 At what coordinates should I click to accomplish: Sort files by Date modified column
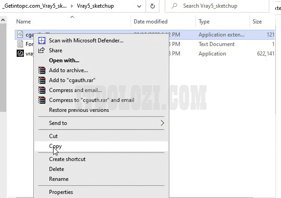(150, 22)
